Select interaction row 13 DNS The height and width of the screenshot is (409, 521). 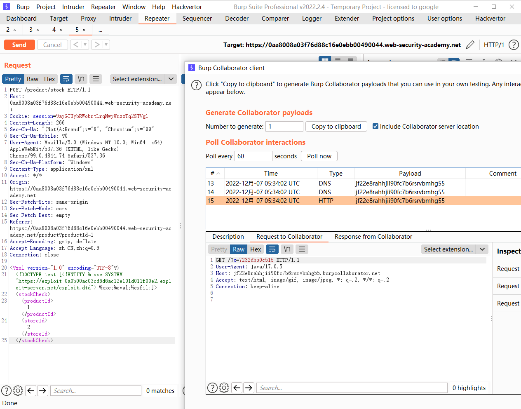coord(363,183)
